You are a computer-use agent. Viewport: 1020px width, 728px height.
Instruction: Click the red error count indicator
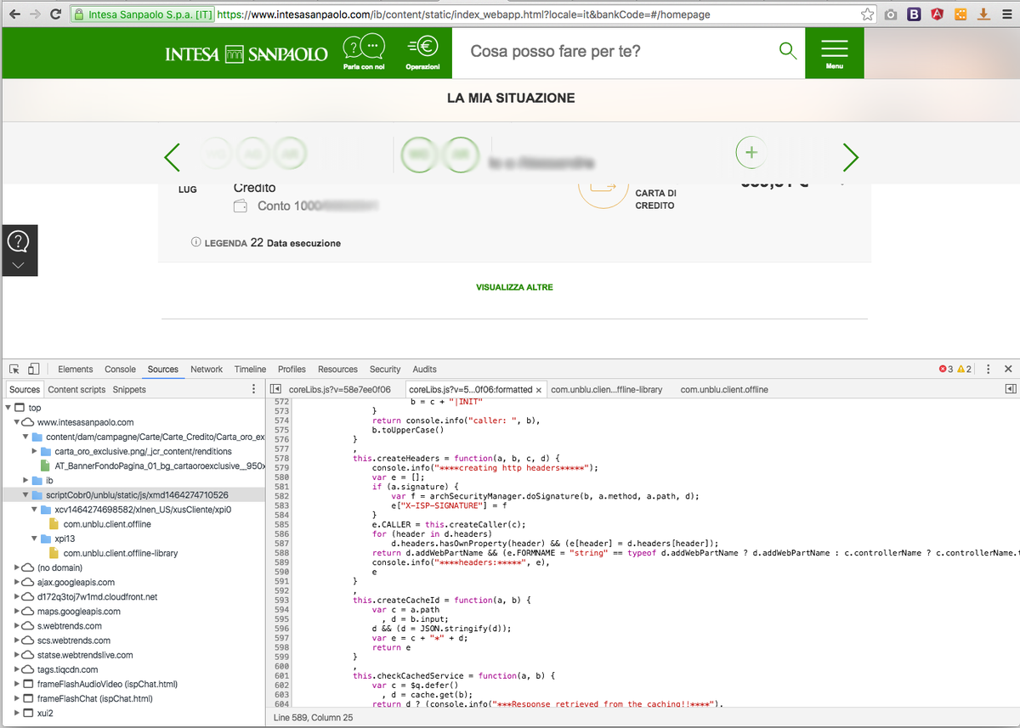coord(946,370)
